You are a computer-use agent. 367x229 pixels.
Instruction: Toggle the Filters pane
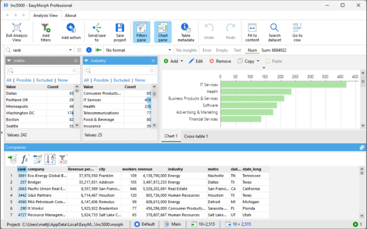(x=141, y=32)
